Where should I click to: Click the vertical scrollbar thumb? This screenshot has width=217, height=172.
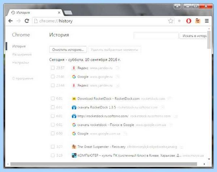point(209,40)
